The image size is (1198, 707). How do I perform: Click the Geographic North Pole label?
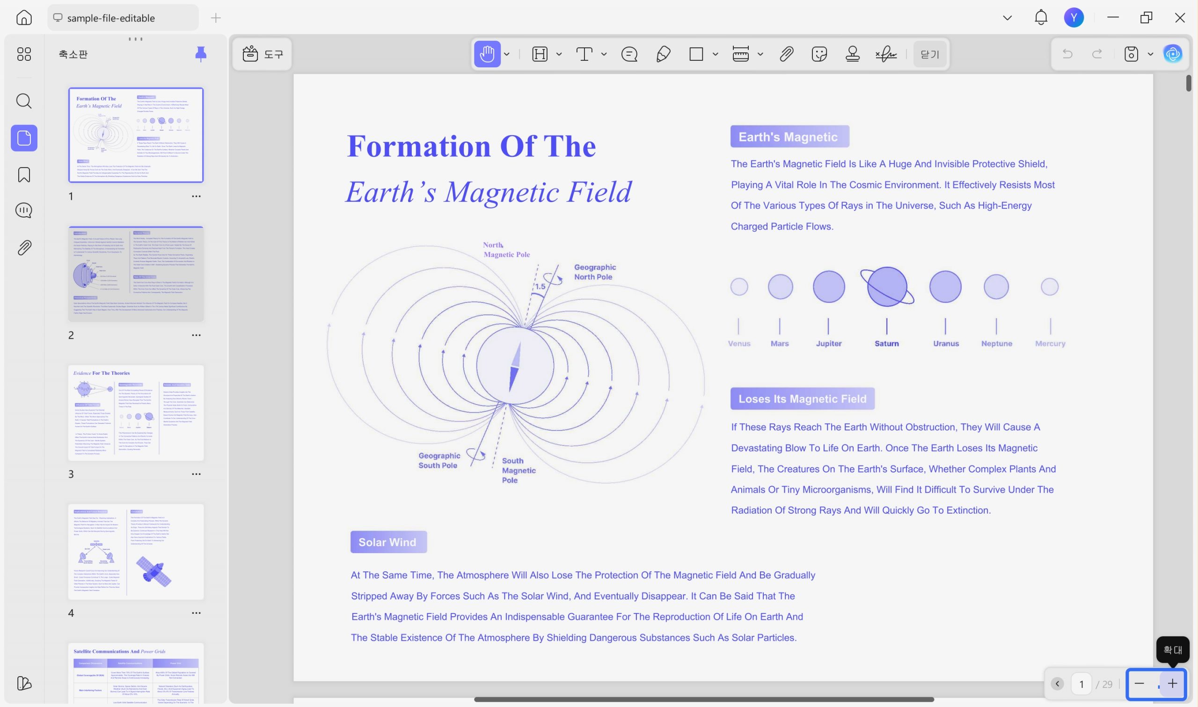[x=595, y=272]
